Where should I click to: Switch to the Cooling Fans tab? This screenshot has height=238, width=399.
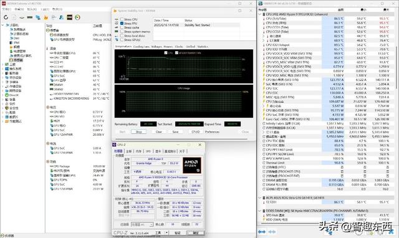[x=142, y=47]
